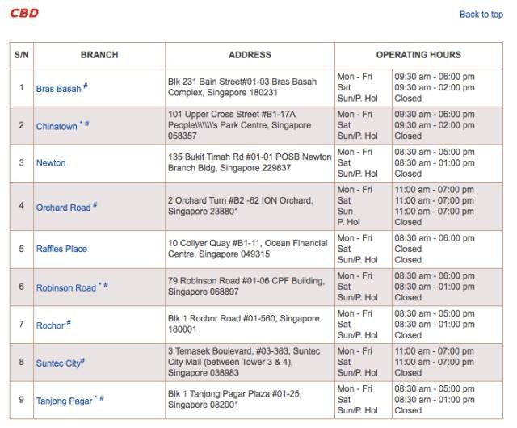This screenshot has height=428, width=517.
Task: Click the Back to top link
Action: pyautogui.click(x=481, y=15)
